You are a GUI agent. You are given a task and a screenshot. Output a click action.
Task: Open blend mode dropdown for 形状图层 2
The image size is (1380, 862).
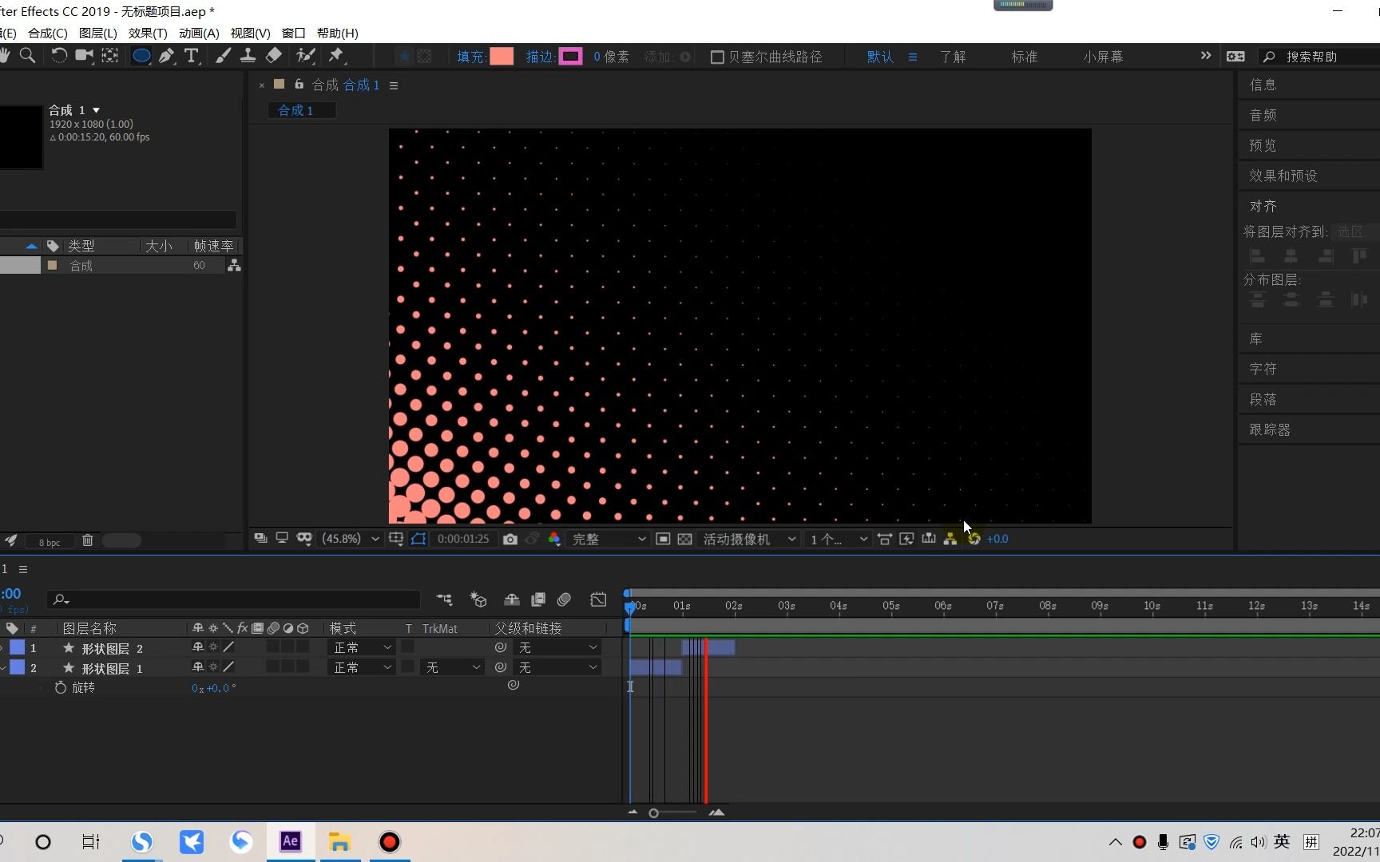click(x=362, y=647)
